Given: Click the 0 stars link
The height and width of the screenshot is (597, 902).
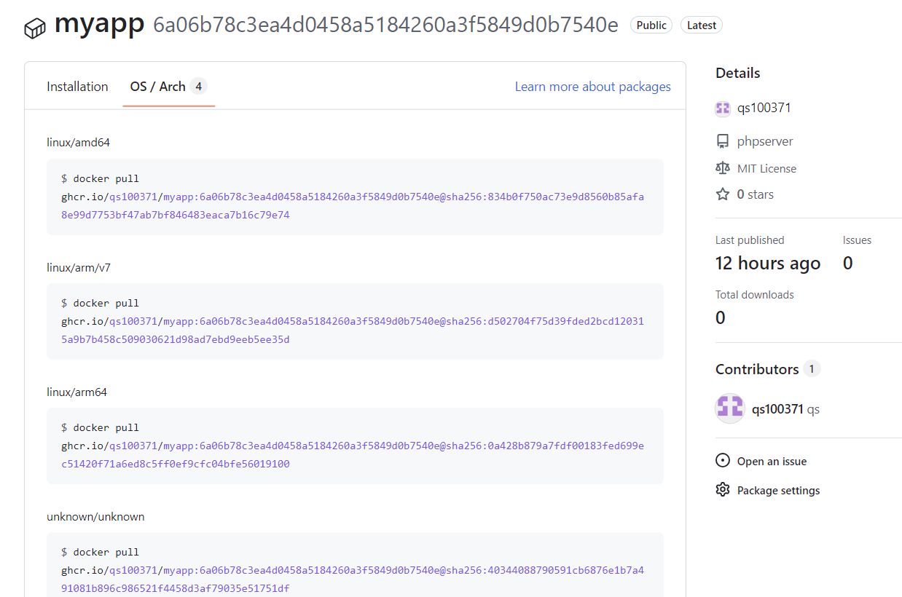Looking at the screenshot, I should [x=756, y=194].
